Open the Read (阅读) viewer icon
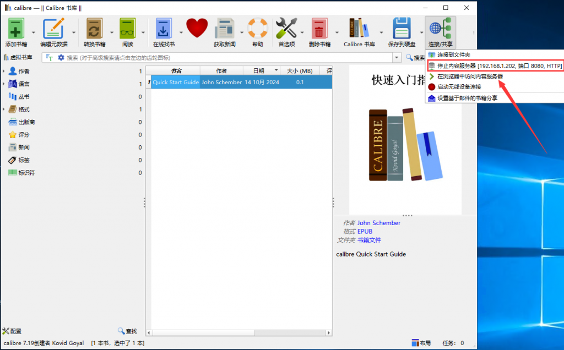Image resolution: width=564 pixels, height=350 pixels. point(127,29)
